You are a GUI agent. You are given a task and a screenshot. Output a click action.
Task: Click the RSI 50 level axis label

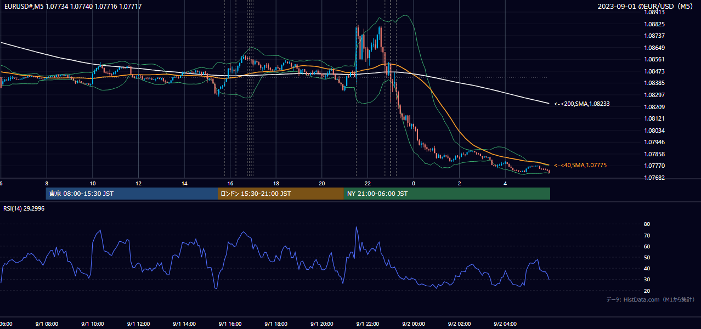click(x=647, y=257)
